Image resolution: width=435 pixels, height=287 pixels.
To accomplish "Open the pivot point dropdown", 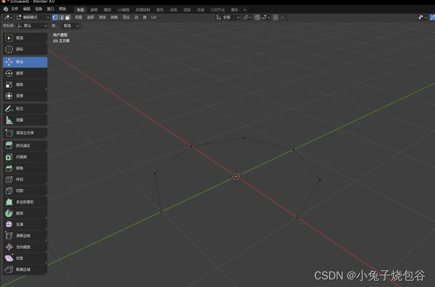I will 247,17.
